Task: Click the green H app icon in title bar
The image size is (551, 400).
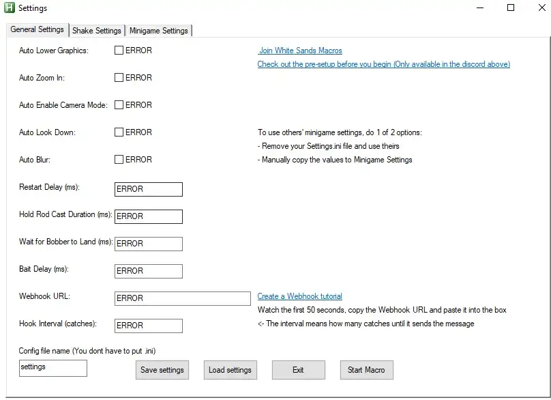Action: [9, 8]
